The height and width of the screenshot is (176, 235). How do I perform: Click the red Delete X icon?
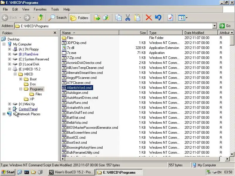pyautogui.click(x=149, y=18)
